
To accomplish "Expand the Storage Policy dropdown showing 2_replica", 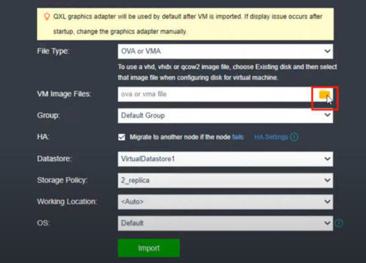I will [x=226, y=180].
